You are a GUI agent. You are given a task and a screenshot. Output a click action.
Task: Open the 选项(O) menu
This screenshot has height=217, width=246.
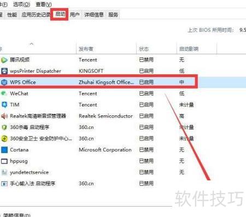point(21,4)
